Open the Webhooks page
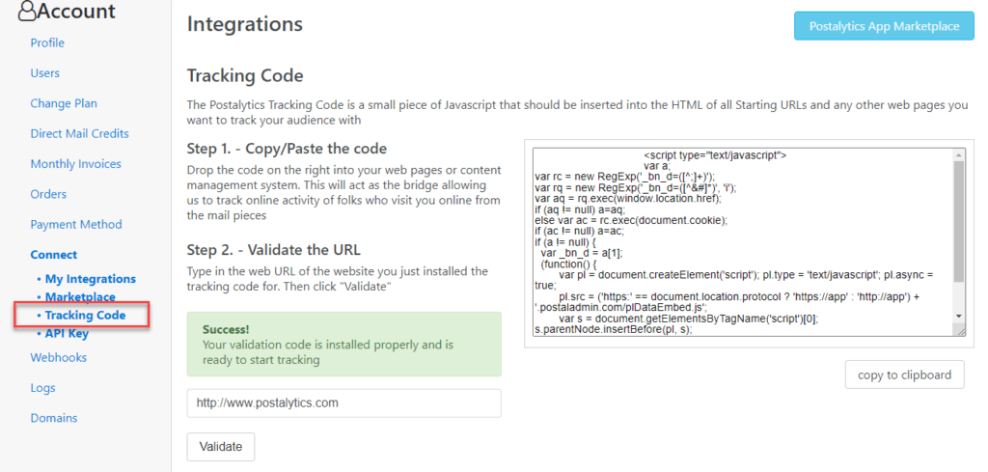Screen dimensions: 988x472 click(x=59, y=357)
